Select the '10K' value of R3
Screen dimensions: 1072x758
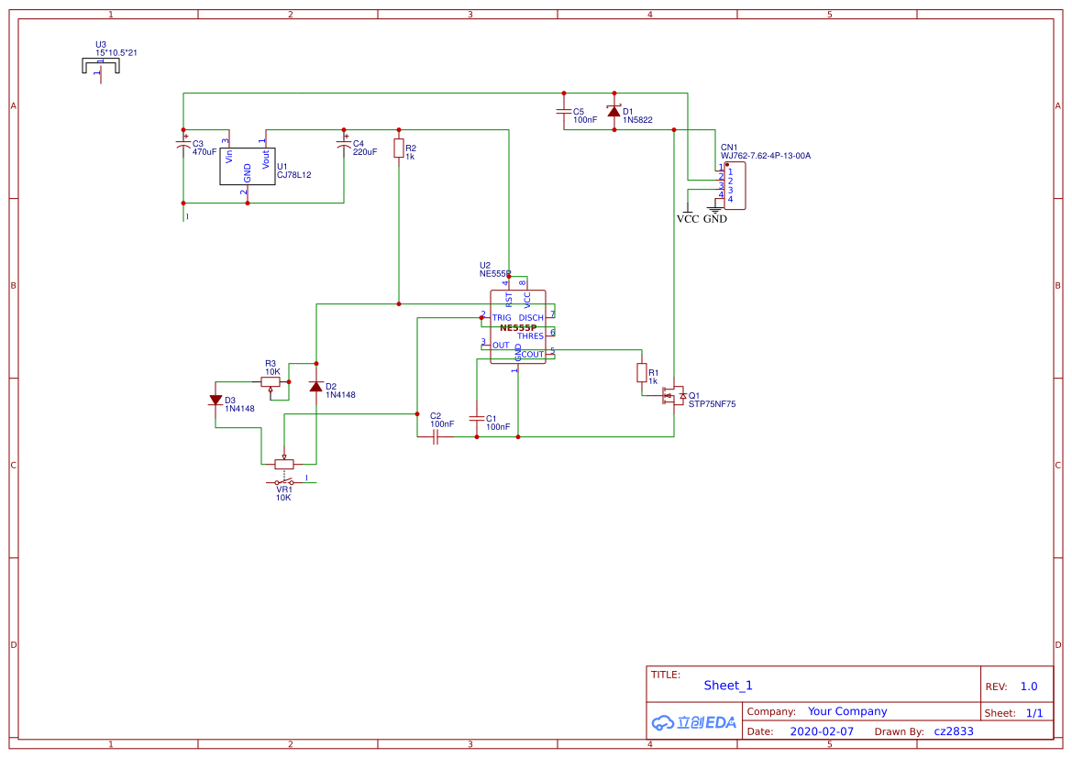pos(272,372)
